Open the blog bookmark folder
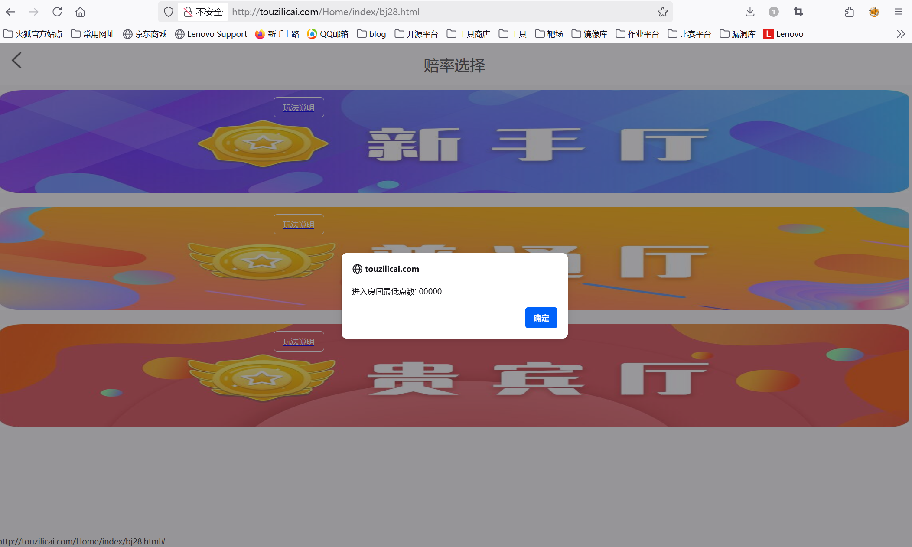Viewport: 912px width, 547px height. [x=371, y=34]
